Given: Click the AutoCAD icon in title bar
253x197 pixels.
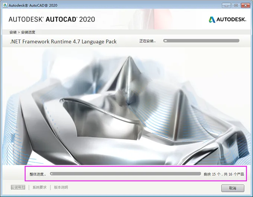Looking at the screenshot, I should 5,5.
